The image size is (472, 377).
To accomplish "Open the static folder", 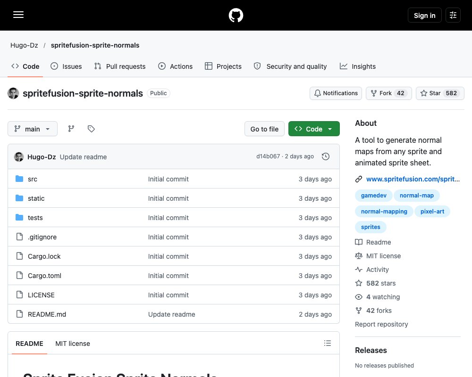I will 36,198.
